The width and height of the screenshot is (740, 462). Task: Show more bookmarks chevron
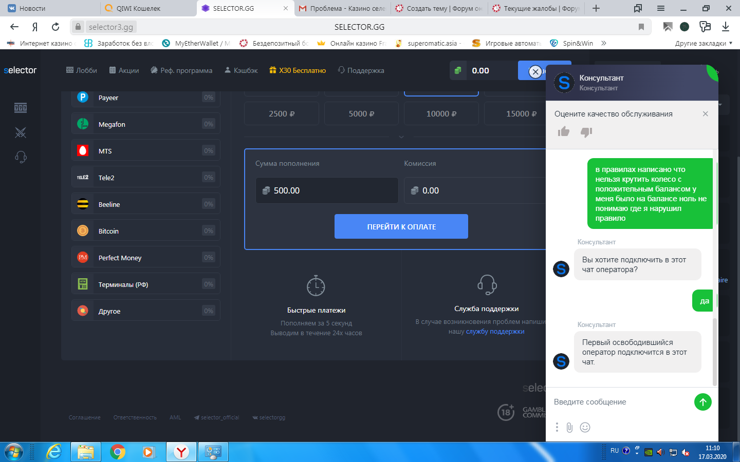pyautogui.click(x=604, y=43)
